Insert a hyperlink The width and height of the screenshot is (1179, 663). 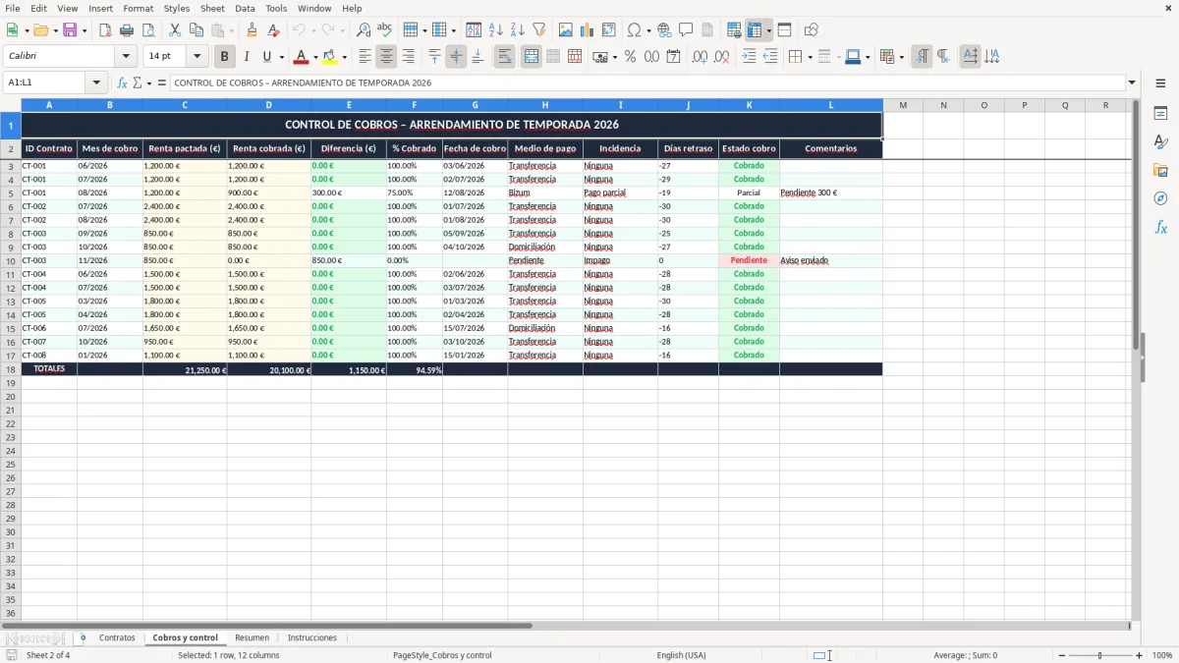pos(664,30)
